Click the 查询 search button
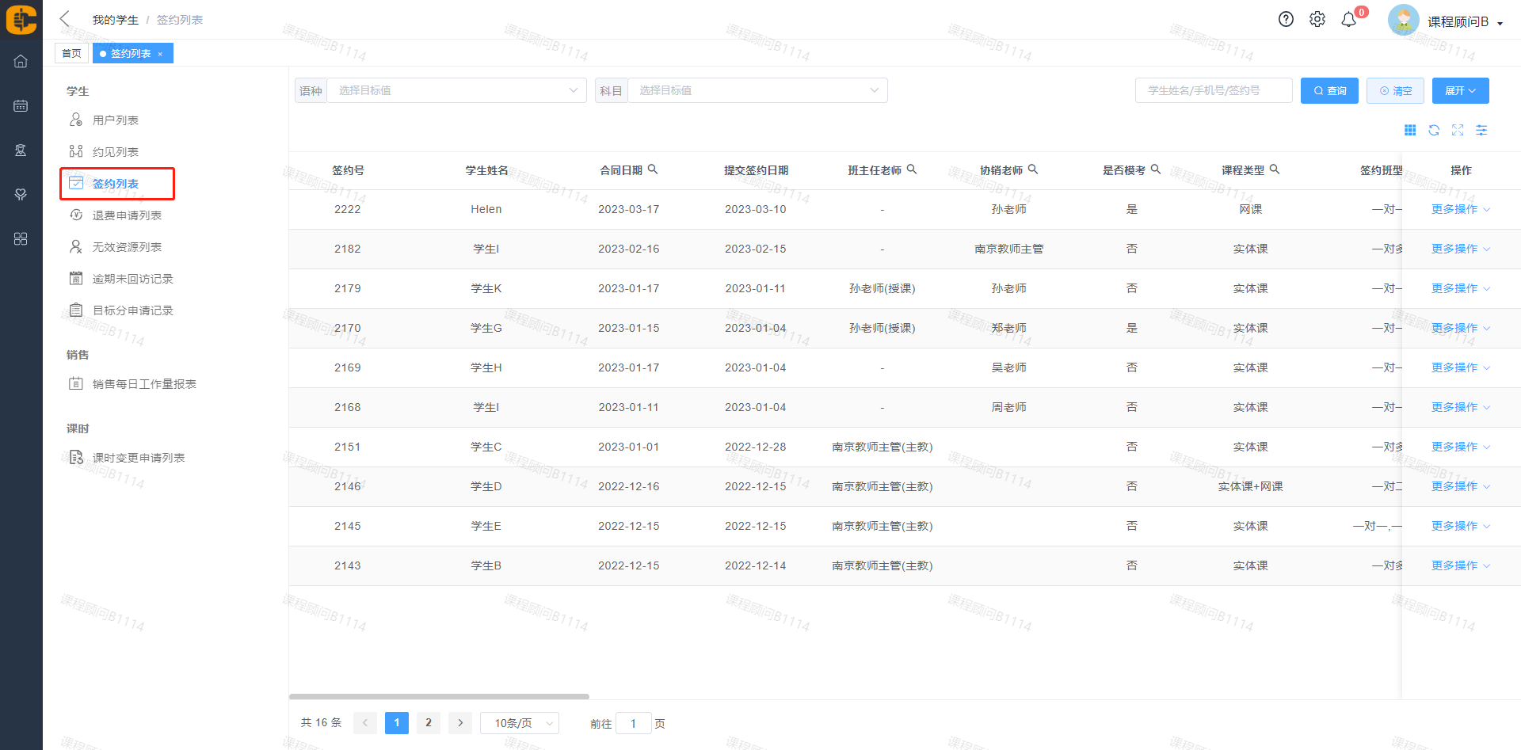The width and height of the screenshot is (1521, 750). click(1329, 90)
